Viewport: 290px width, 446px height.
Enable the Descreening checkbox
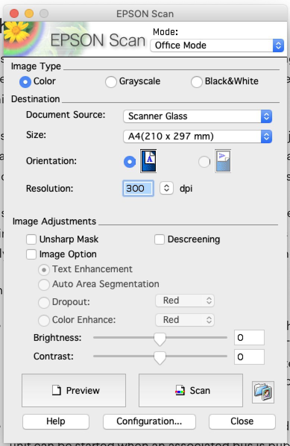[x=160, y=239]
